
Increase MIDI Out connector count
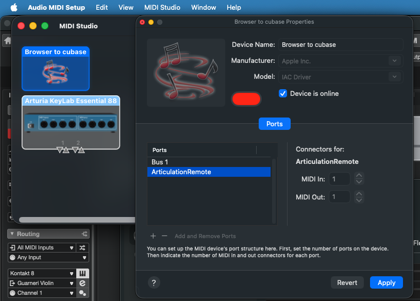(x=359, y=194)
